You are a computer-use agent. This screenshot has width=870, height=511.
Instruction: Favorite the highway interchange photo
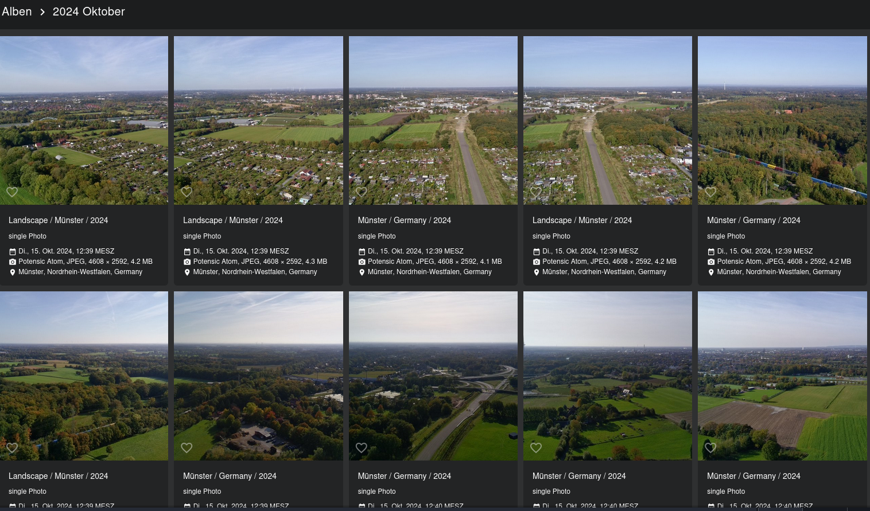(x=362, y=448)
